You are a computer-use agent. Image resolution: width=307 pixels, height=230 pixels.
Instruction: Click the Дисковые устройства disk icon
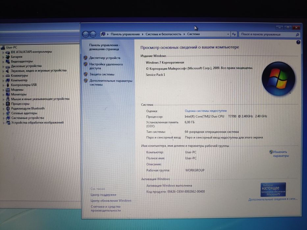click(8, 66)
